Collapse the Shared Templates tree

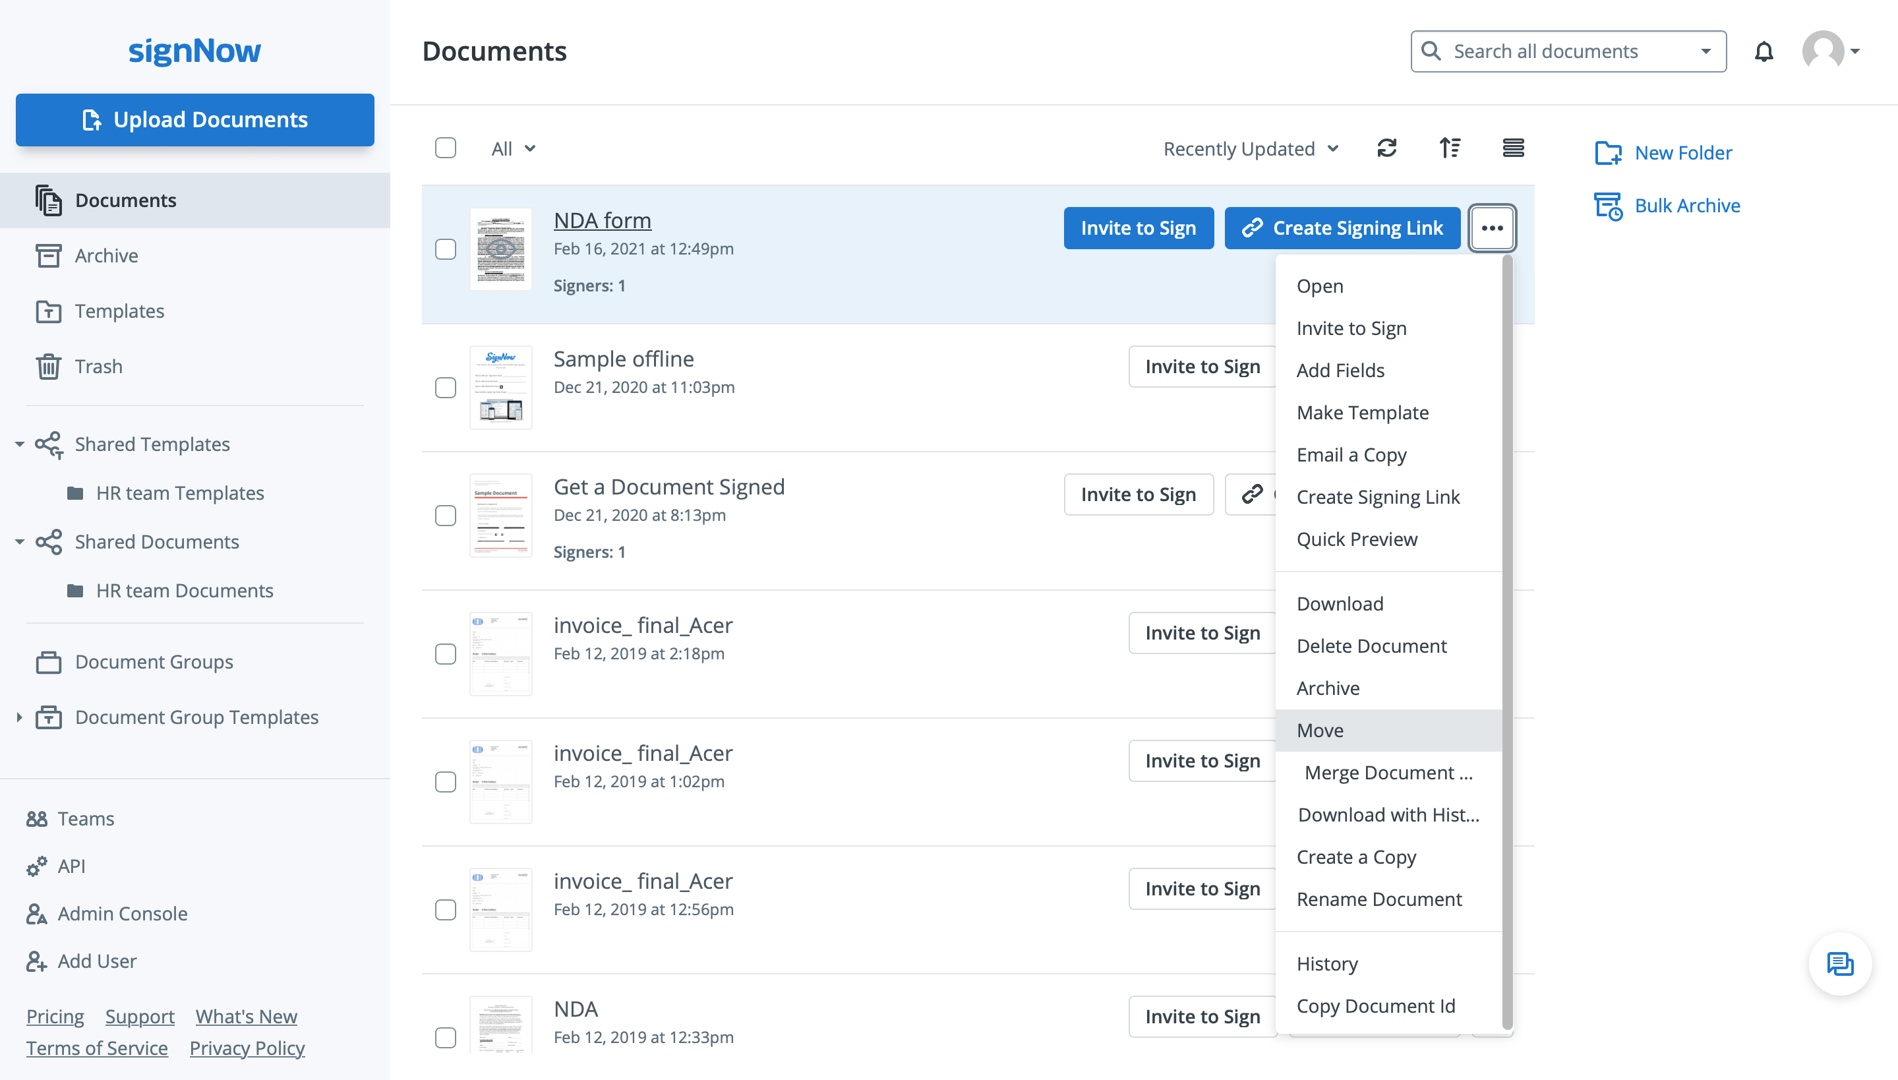(x=19, y=444)
